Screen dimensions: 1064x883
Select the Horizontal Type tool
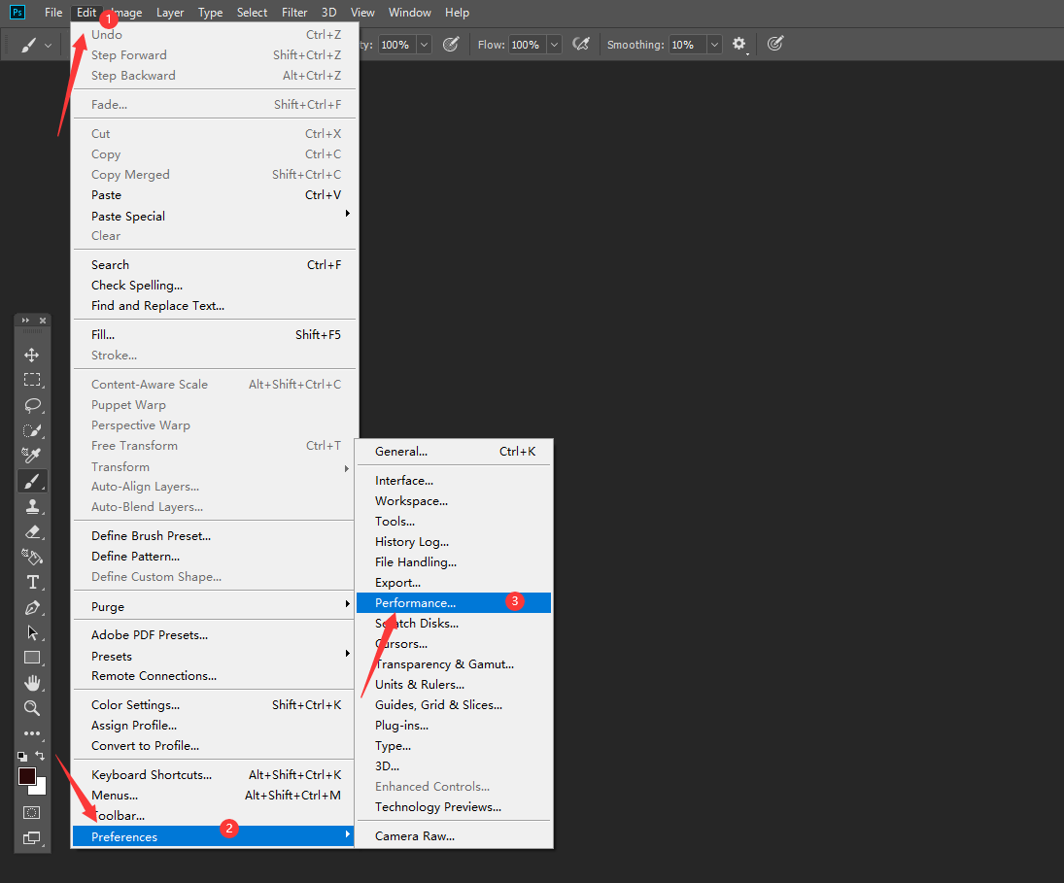pyautogui.click(x=32, y=583)
